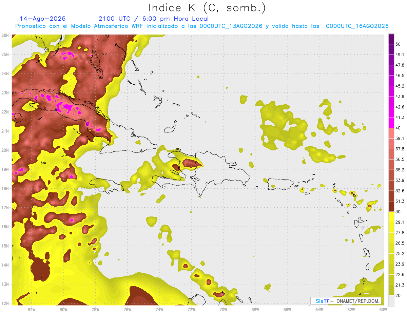Click the map title "Indice K (C, somb.)"
Image resolution: width=407 pixels, height=314 pixels.
pyautogui.click(x=207, y=8)
